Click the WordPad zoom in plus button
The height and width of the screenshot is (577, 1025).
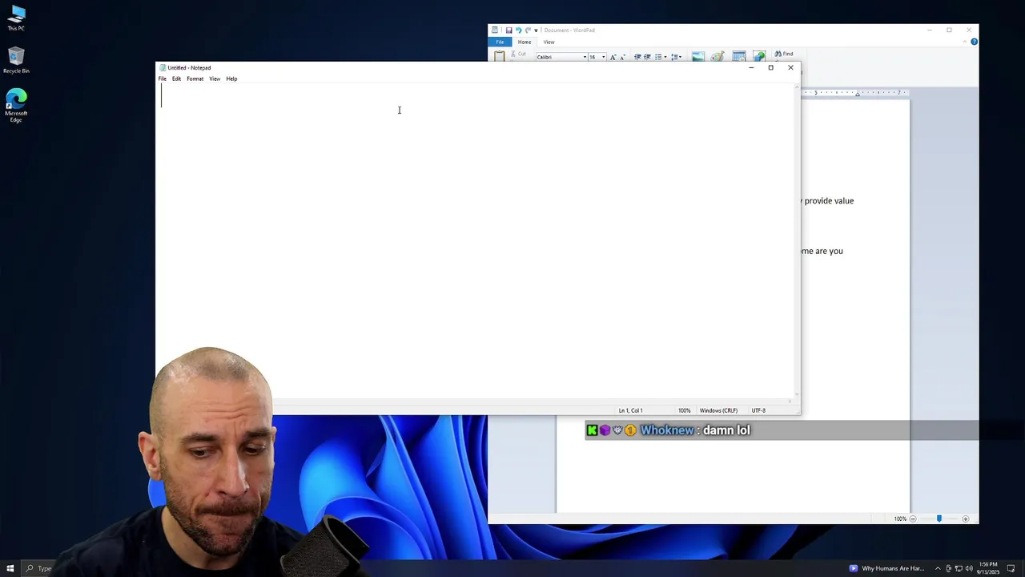(966, 518)
